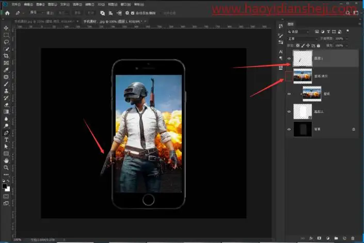Open the Edit Toolbar ellipsis menu
Viewport: 364px width, 243px height.
(x=6, y=174)
